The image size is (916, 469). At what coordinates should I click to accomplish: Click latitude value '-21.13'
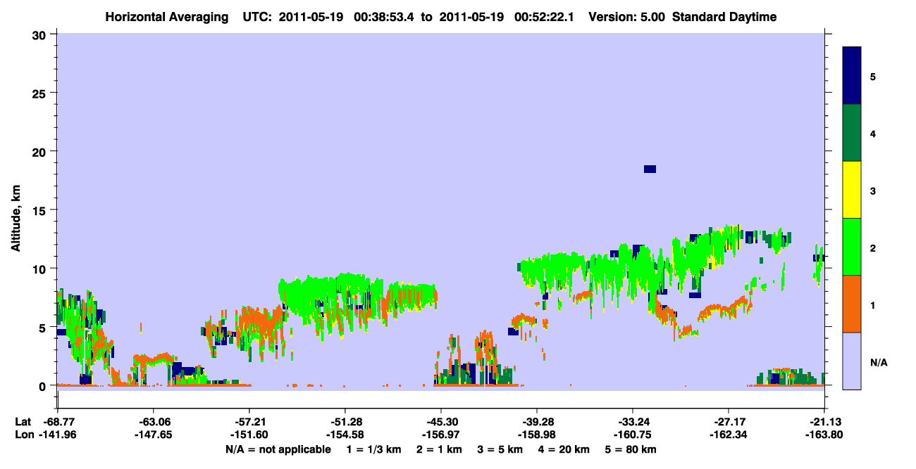point(824,422)
